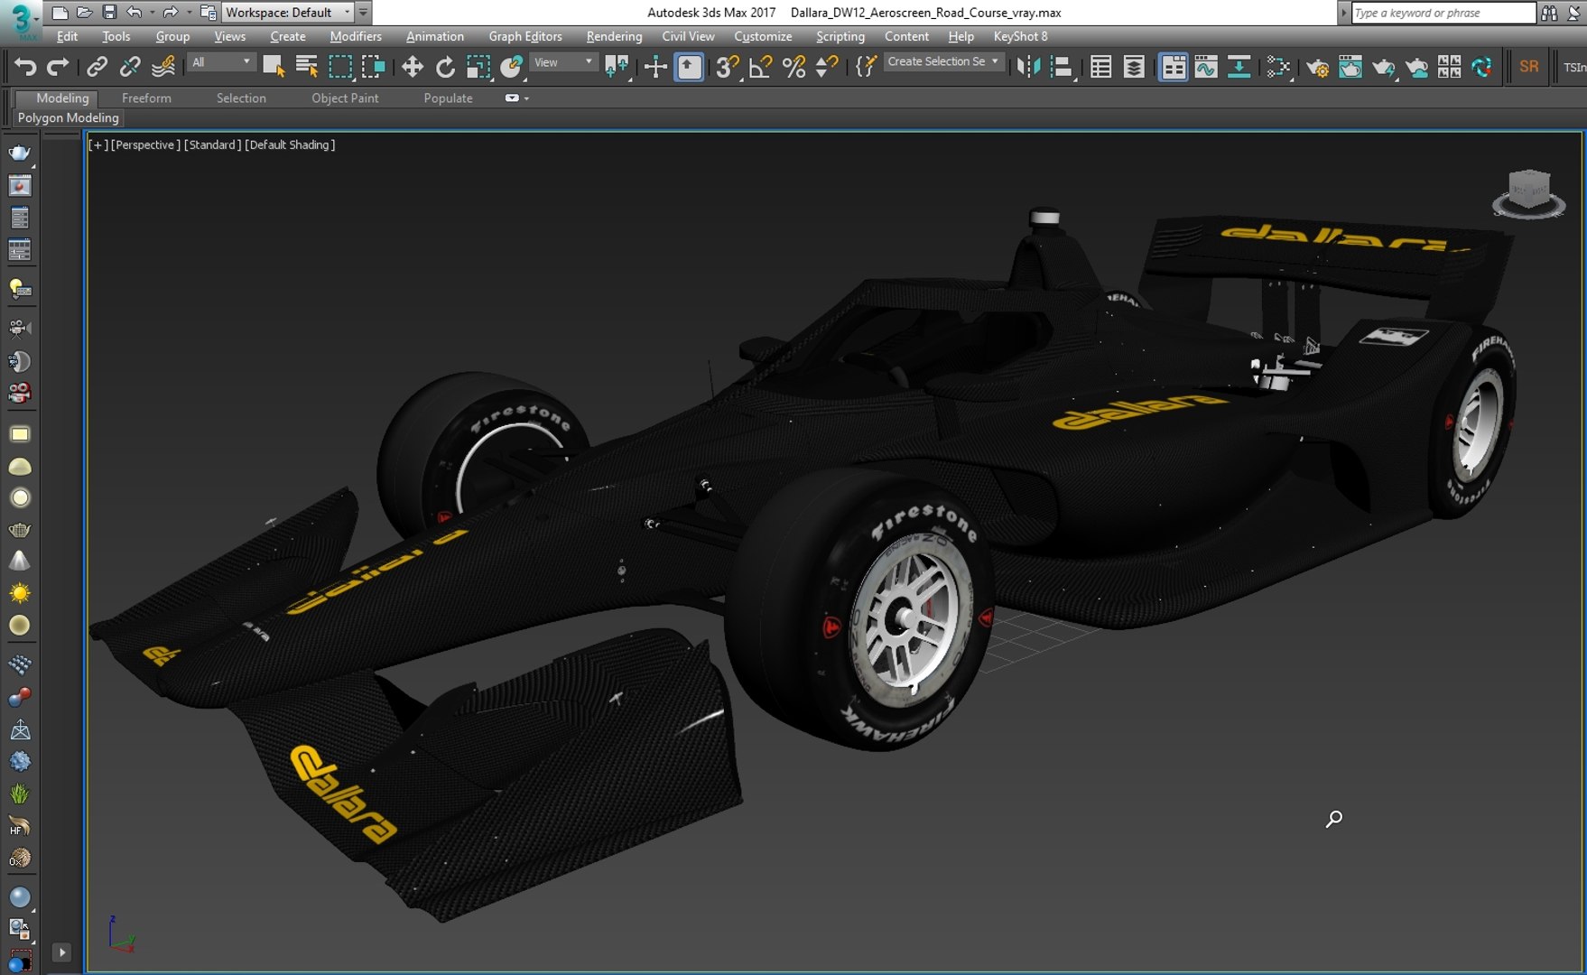Activate the Select and Link tool
The width and height of the screenshot is (1587, 975).
click(x=97, y=67)
